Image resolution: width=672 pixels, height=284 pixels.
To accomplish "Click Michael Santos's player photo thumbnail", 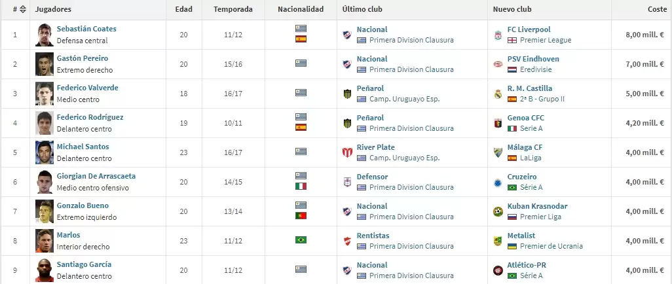I will point(45,152).
